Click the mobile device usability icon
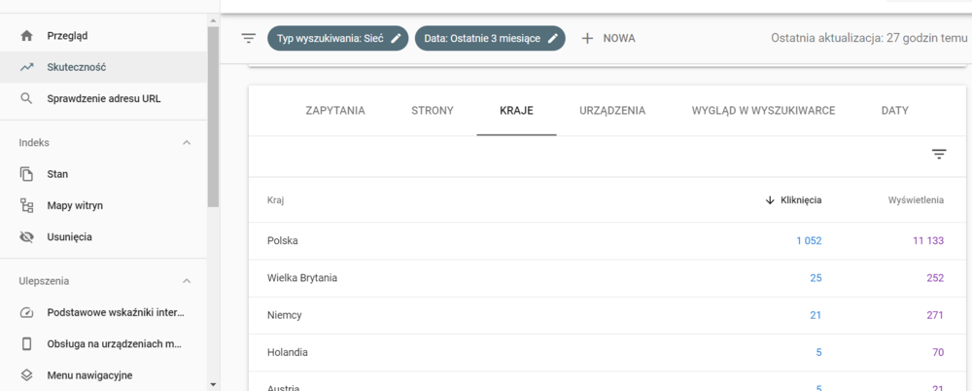Image resolution: width=972 pixels, height=391 pixels. pos(27,343)
